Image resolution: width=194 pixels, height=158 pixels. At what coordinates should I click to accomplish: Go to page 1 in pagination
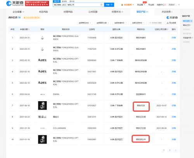164,150
